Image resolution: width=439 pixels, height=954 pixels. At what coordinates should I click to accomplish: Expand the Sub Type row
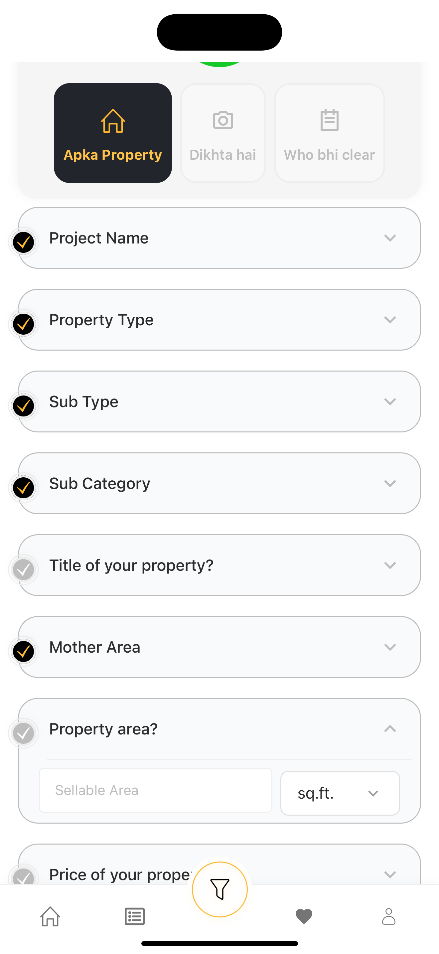(x=219, y=402)
